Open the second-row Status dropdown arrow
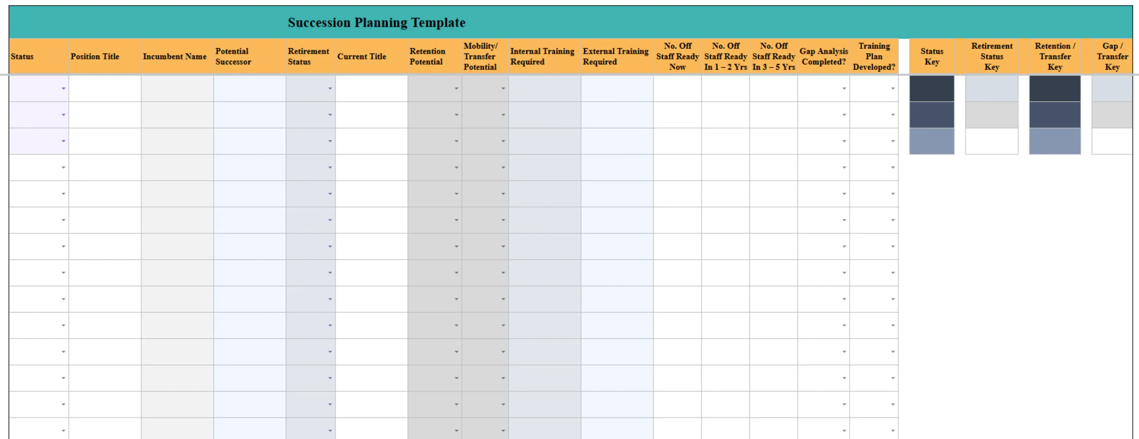 (63, 115)
